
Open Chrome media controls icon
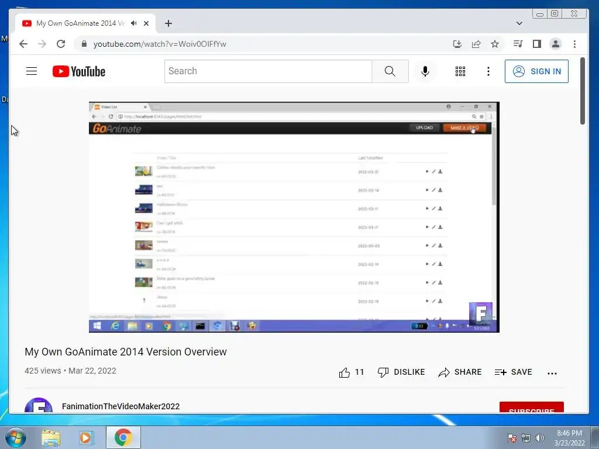(518, 44)
